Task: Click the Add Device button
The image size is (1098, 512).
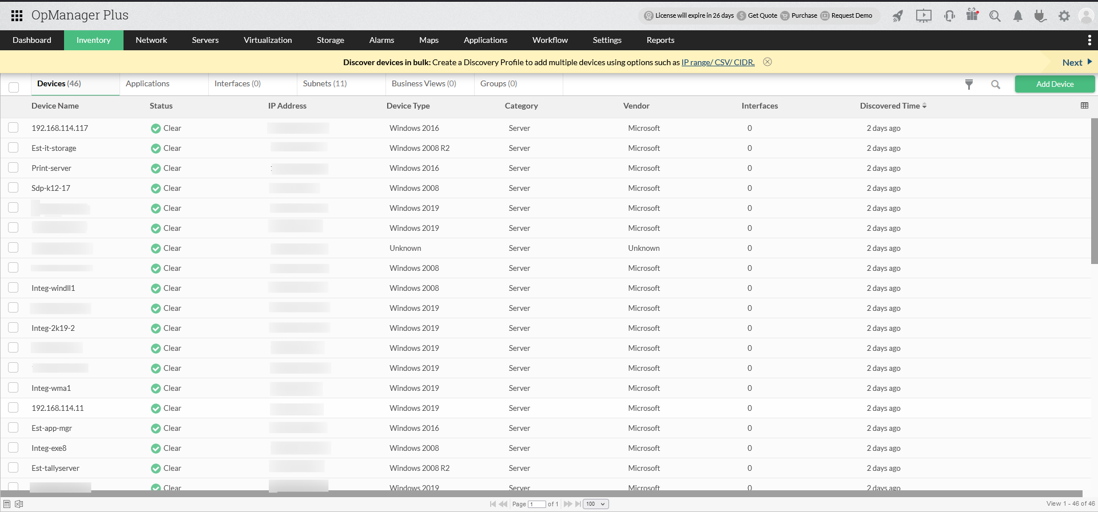Action: point(1055,84)
